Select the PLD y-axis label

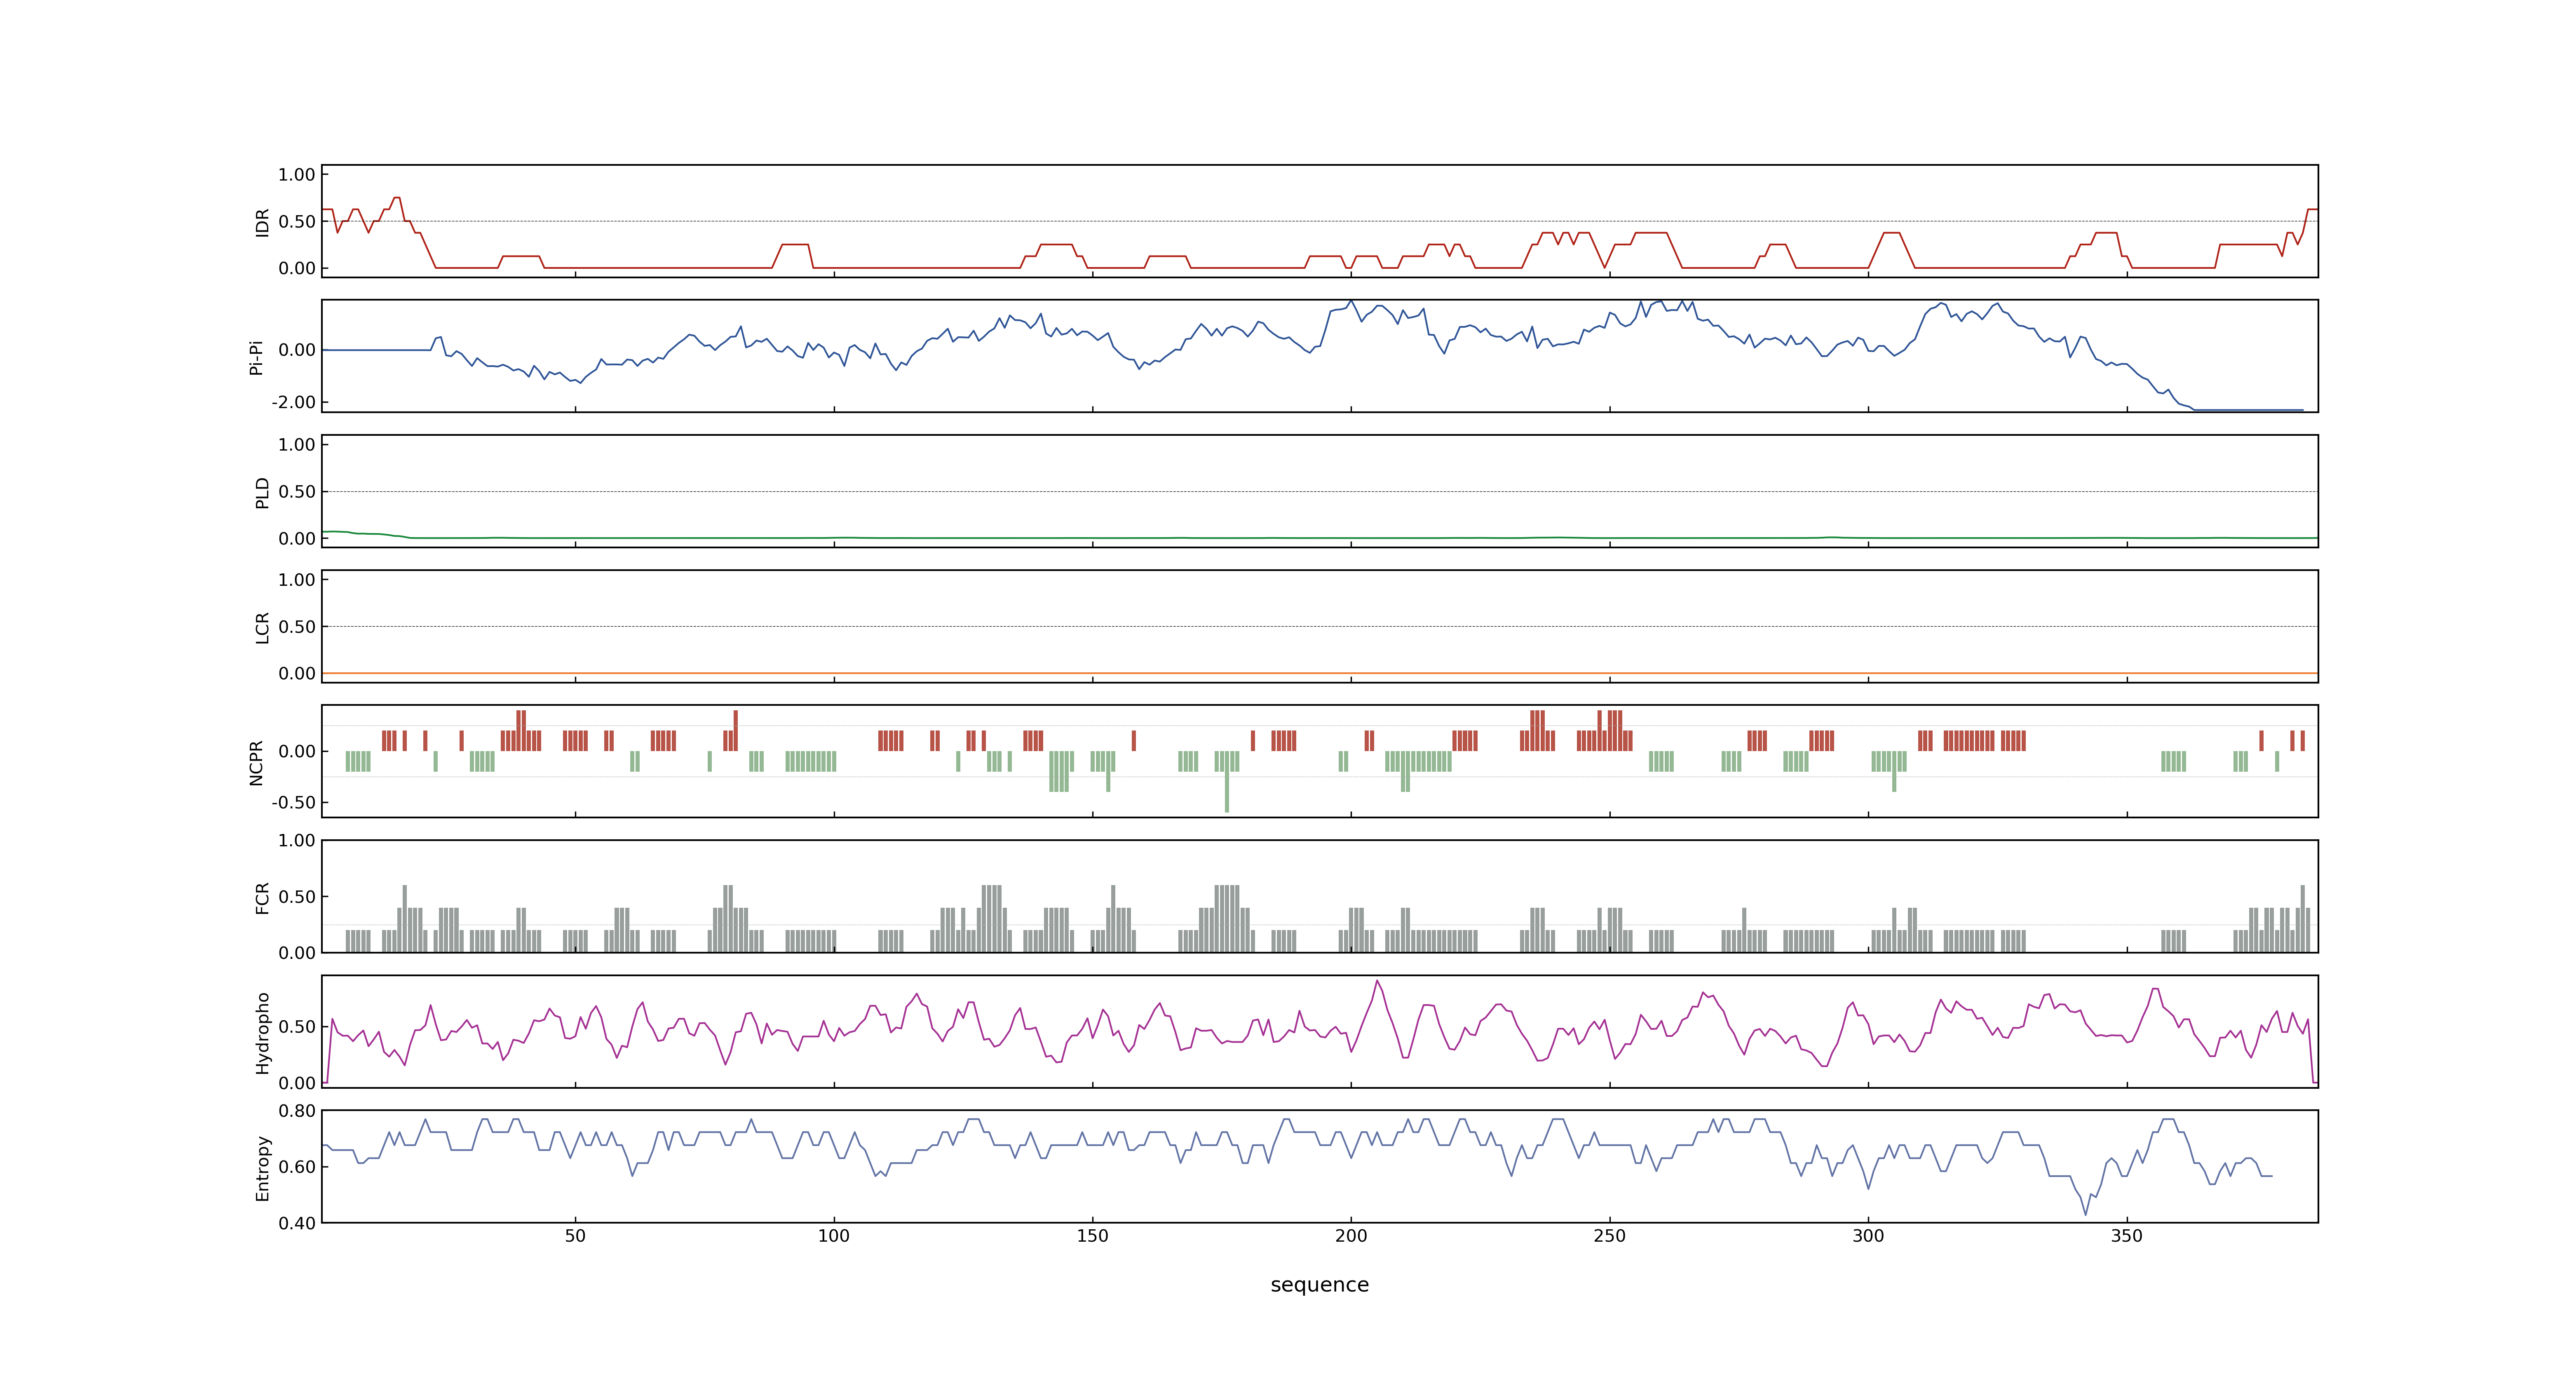click(x=263, y=492)
